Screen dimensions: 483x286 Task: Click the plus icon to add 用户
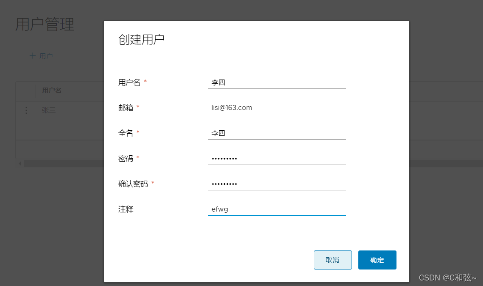tap(33, 56)
